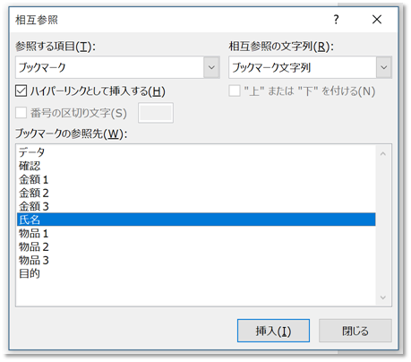The image size is (411, 362).
Task: Close the 相互参照 dialog with X
Action: click(377, 20)
